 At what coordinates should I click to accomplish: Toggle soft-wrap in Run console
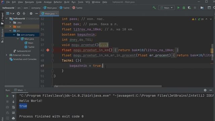[x=13, y=107]
